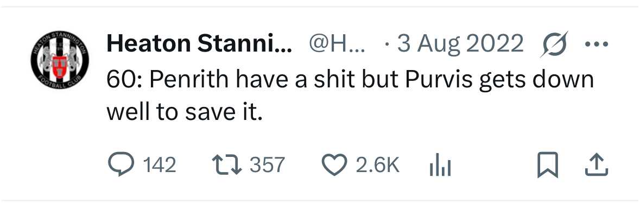The height and width of the screenshot is (203, 640).
Task: Open the 3 Aug 2022 timestamp link
Action: [x=460, y=44]
